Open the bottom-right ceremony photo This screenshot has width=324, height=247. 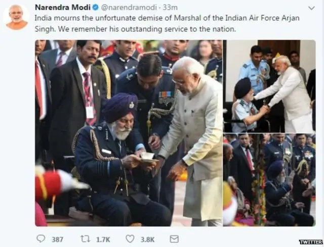pos(269,180)
